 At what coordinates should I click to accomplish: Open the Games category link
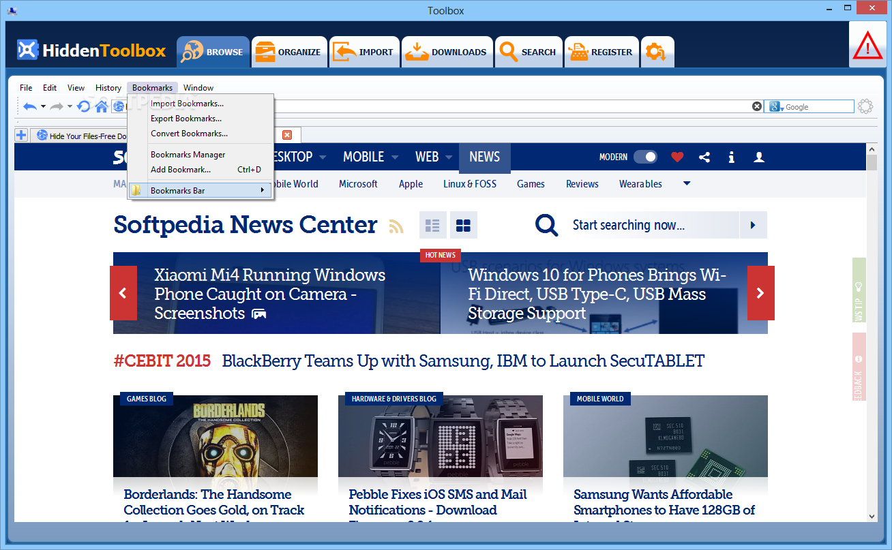coord(531,184)
